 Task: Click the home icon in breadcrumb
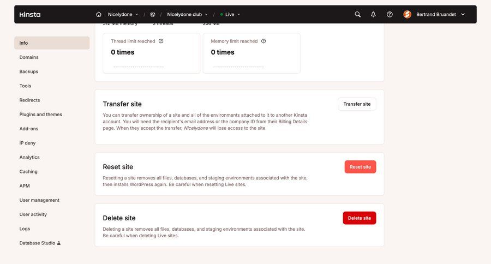tap(99, 15)
